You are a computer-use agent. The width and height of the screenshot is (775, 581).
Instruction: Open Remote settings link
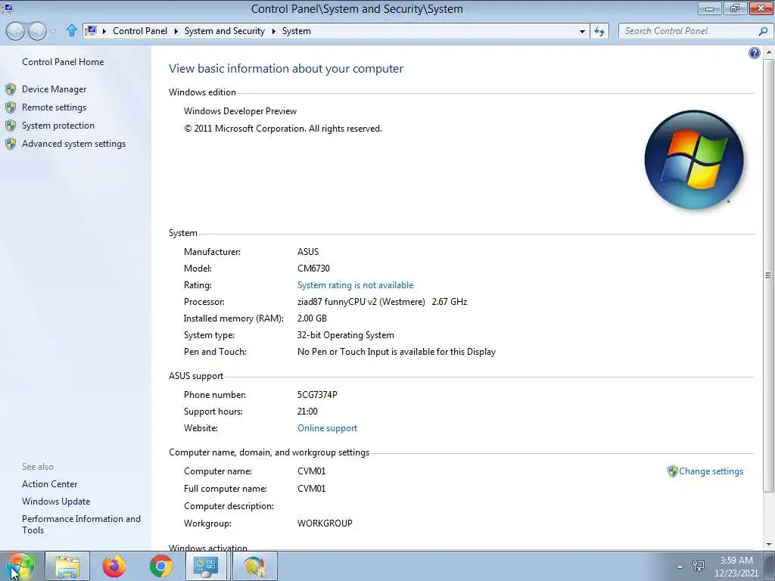[54, 107]
